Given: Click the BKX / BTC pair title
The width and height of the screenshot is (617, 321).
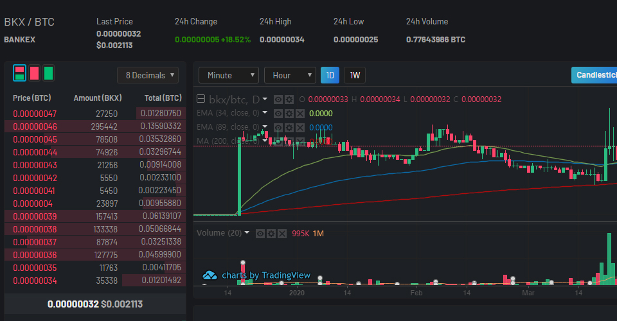Looking at the screenshot, I should 29,22.
